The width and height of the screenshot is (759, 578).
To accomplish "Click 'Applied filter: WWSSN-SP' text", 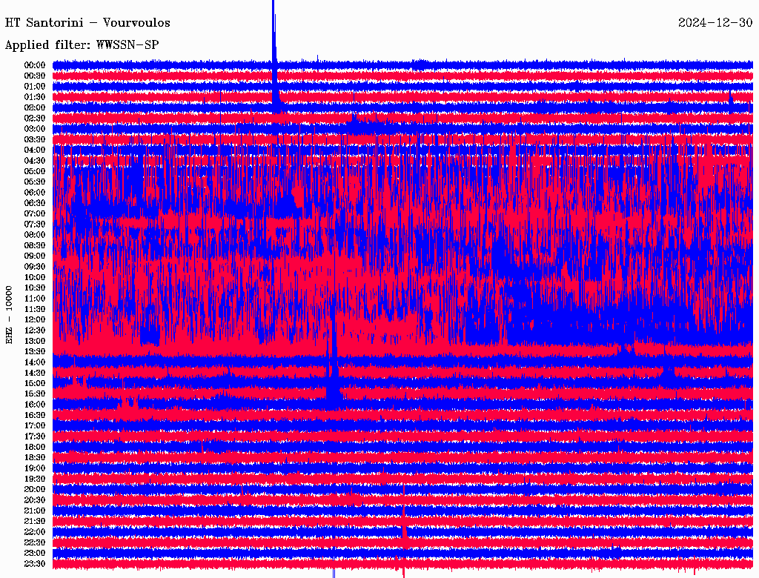I will tap(82, 45).
